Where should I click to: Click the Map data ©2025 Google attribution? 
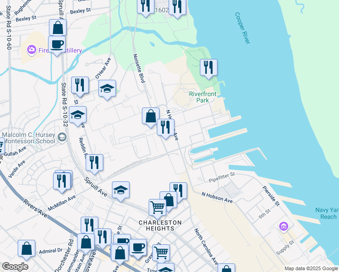pos(311,269)
